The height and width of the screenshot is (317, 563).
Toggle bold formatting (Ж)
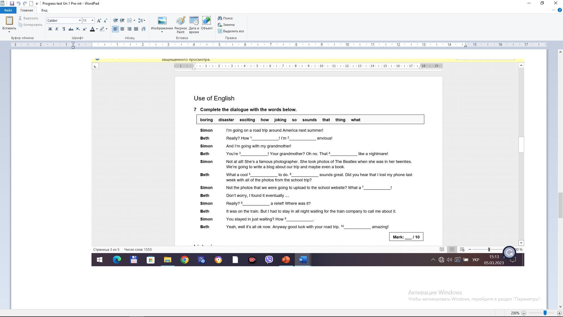[x=50, y=29]
